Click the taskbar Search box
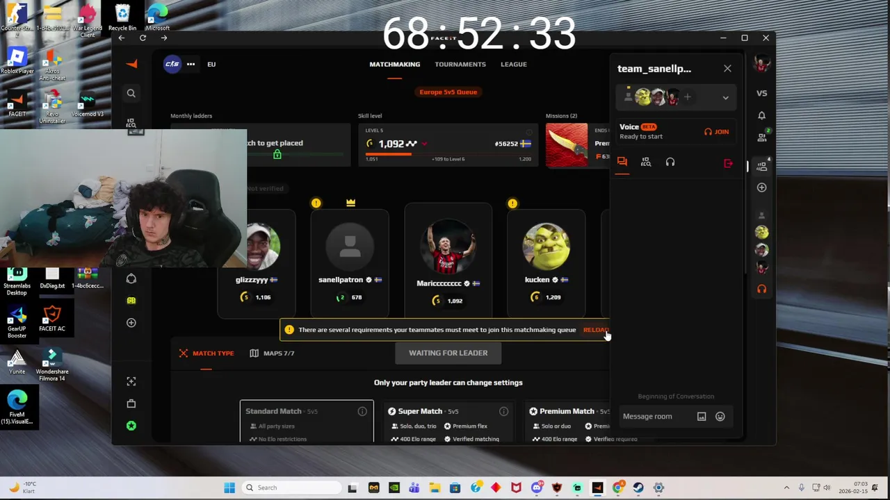The height and width of the screenshot is (500, 890). tap(291, 487)
